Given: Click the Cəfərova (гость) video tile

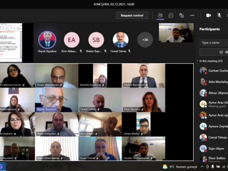Looking at the screenshot, I should [x=18, y=76].
